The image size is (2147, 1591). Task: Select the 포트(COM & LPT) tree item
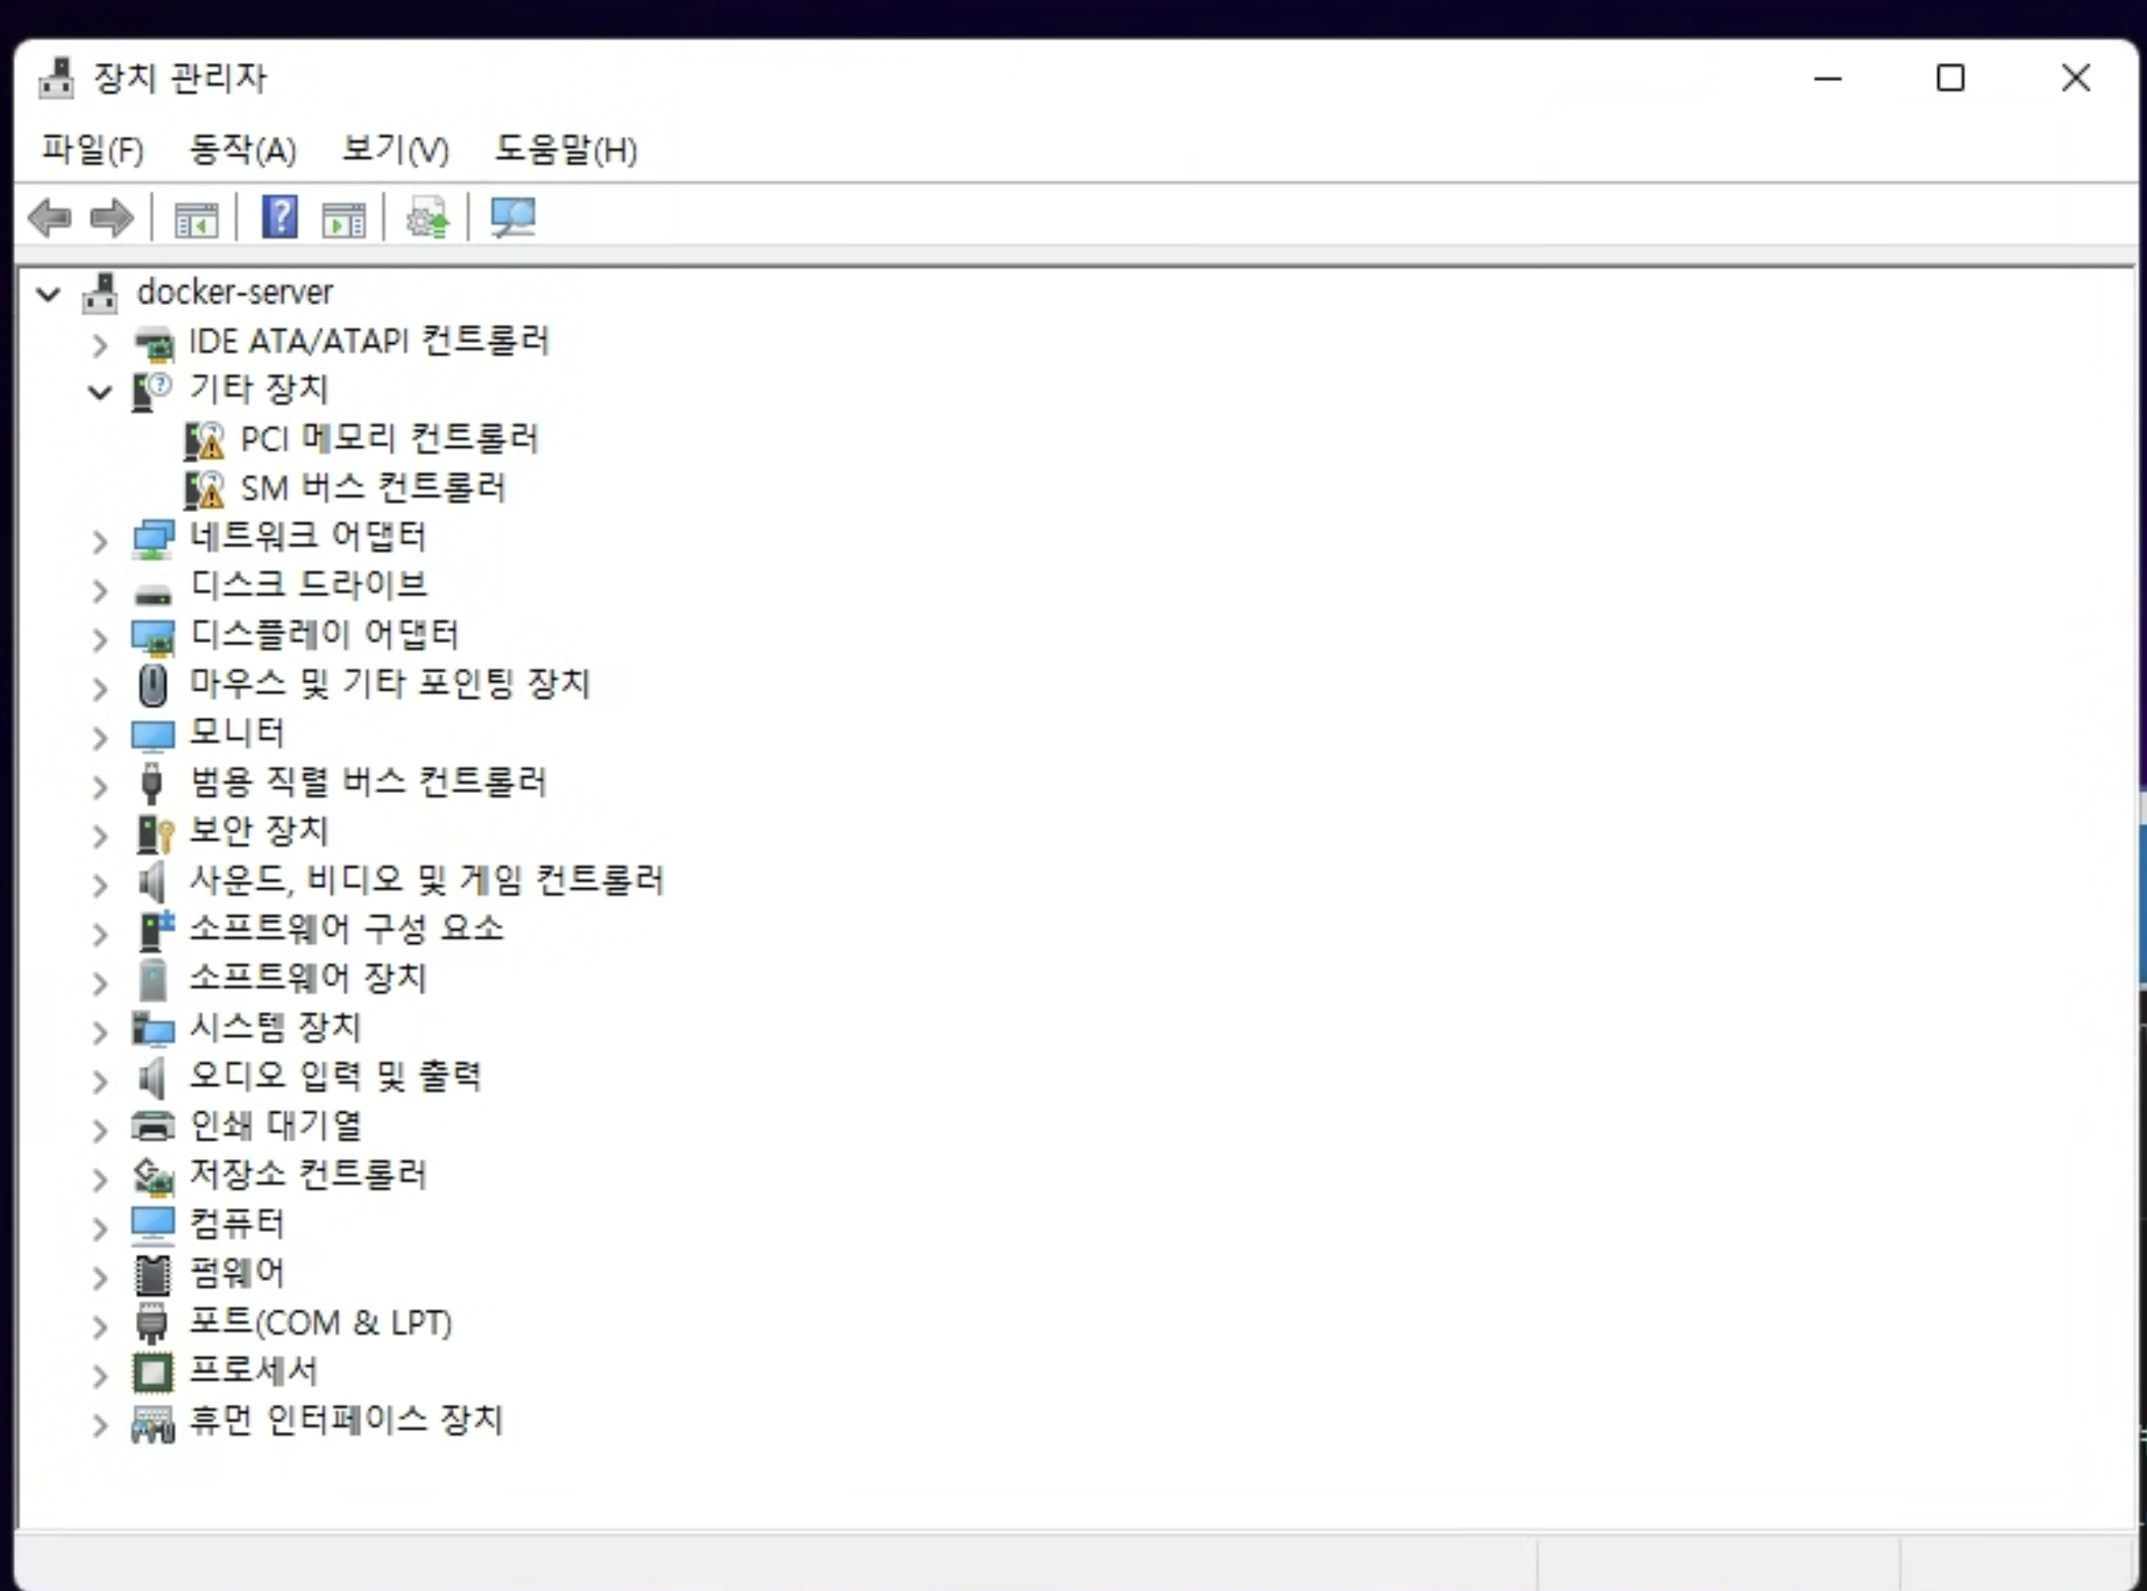point(320,1323)
